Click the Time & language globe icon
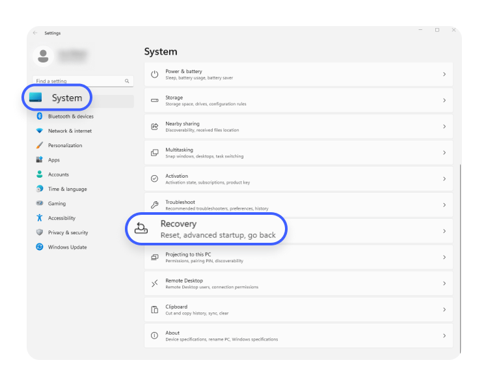Image resolution: width=488 pixels, height=386 pixels. click(x=40, y=189)
